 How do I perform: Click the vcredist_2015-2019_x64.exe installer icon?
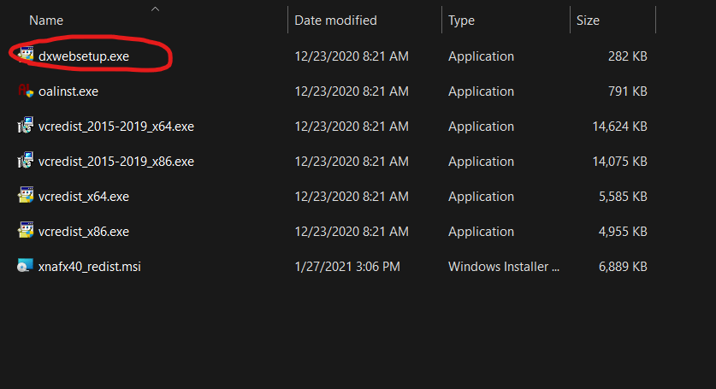click(x=26, y=126)
